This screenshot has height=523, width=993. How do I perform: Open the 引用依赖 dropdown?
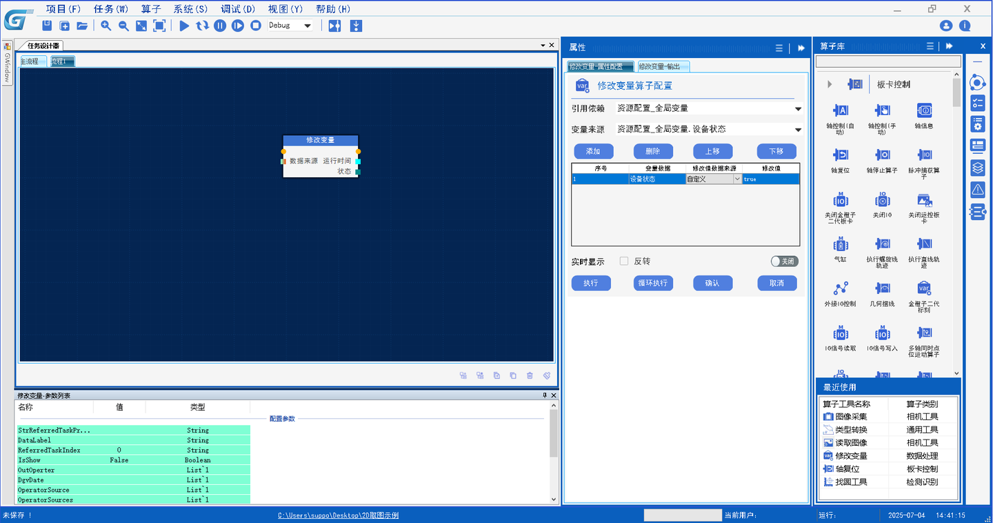[x=798, y=108]
